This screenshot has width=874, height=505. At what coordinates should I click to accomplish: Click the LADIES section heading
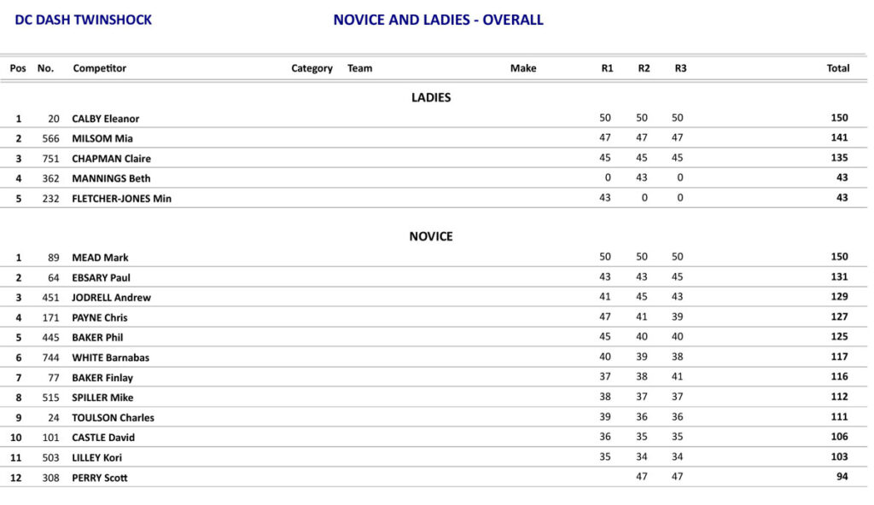point(431,97)
